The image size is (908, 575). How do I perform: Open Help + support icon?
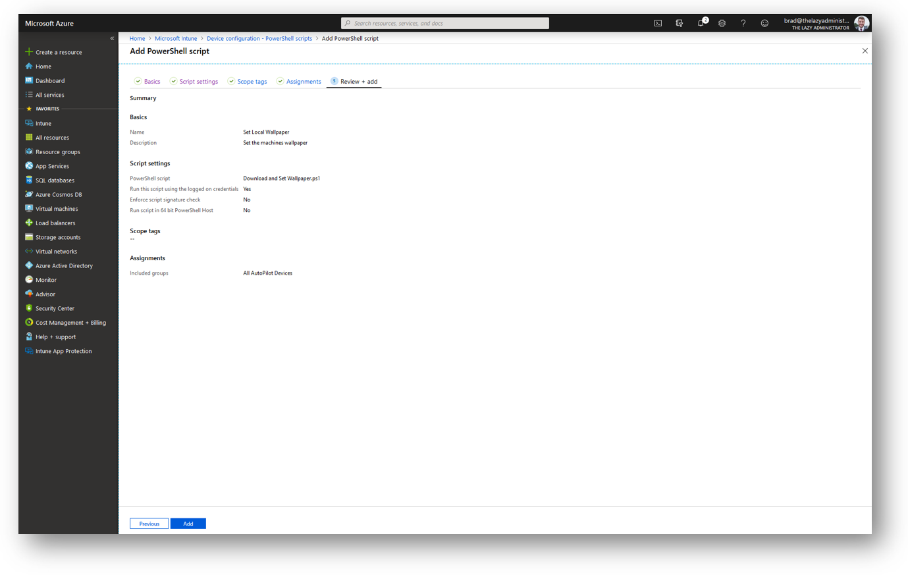pos(29,337)
